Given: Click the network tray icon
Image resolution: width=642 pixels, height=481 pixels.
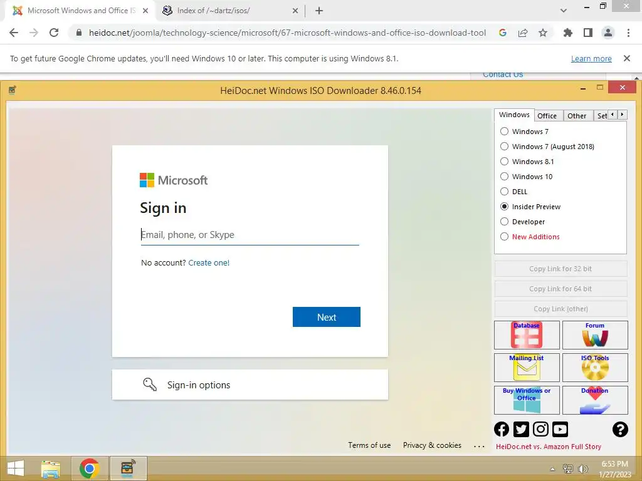Looking at the screenshot, I should [x=567, y=469].
